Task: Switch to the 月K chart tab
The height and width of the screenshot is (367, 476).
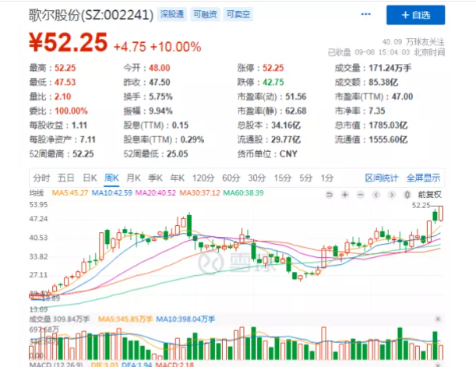Action: pos(133,178)
